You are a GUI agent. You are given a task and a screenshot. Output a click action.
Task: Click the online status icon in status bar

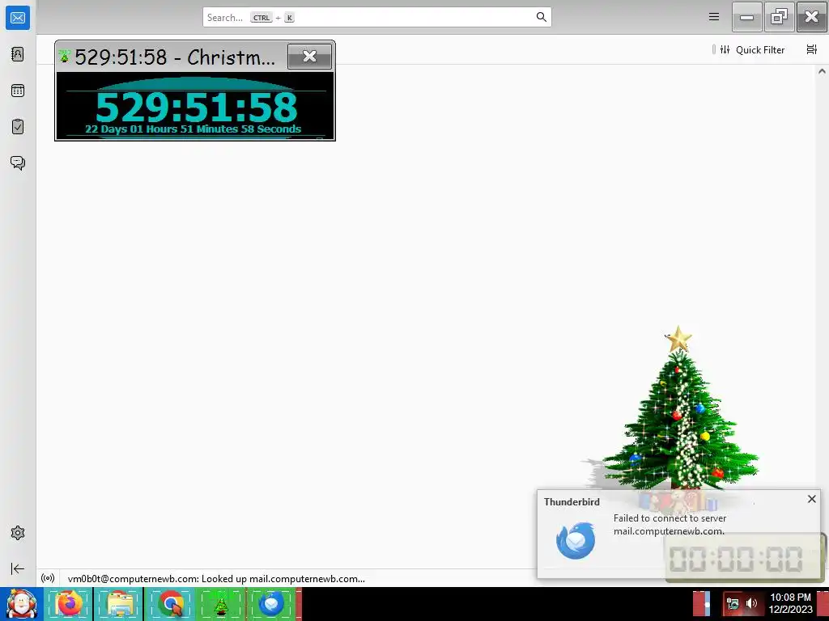coord(48,578)
